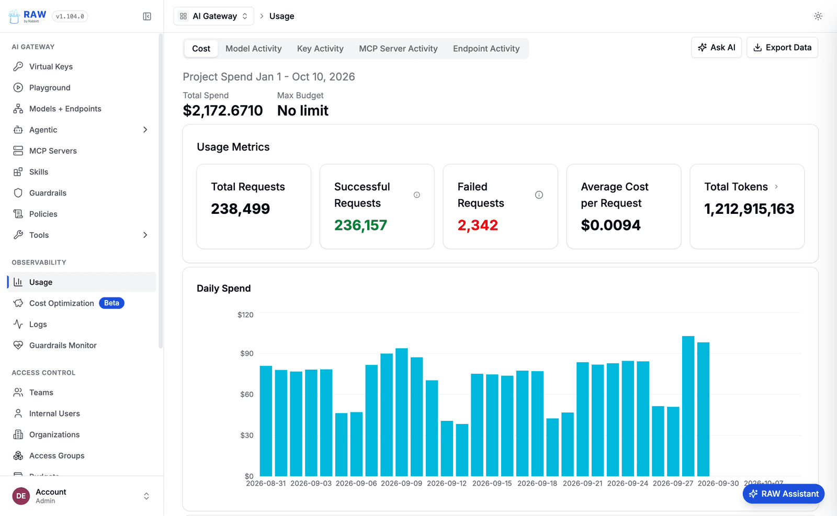This screenshot has width=837, height=516.
Task: Click the Cost Optimization piggy bank icon
Action: pyautogui.click(x=18, y=303)
